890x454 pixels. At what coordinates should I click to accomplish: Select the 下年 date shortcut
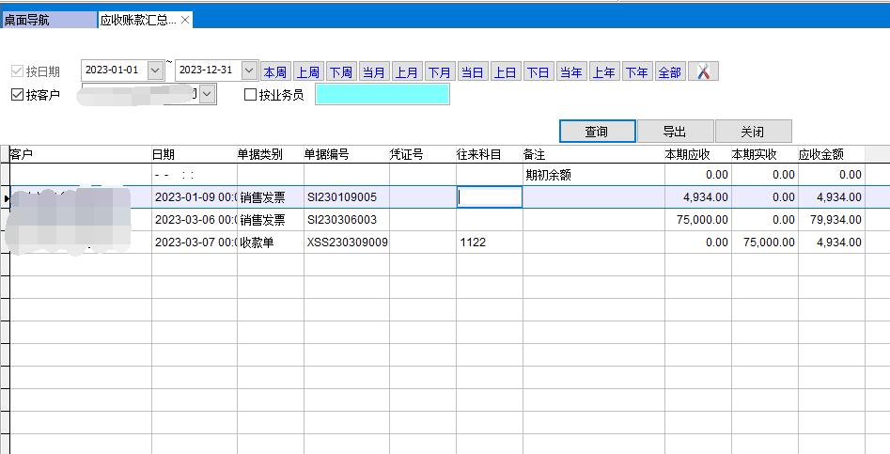click(636, 72)
